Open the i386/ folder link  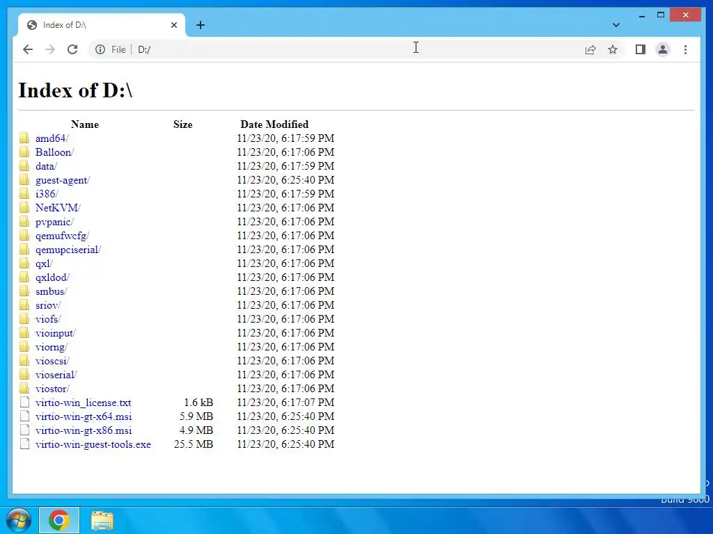pos(47,194)
